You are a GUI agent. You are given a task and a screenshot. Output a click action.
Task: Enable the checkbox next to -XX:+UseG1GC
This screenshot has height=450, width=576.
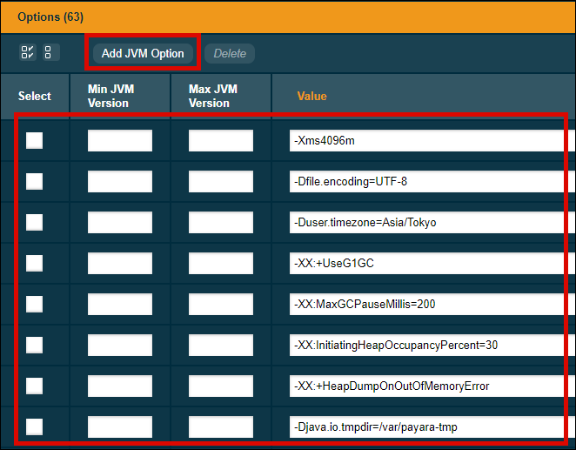point(34,263)
